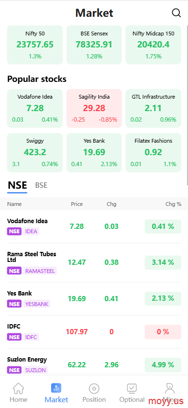Select the Swiggy popular stock card
Image resolution: width=188 pixels, height=408 pixels.
point(35,152)
